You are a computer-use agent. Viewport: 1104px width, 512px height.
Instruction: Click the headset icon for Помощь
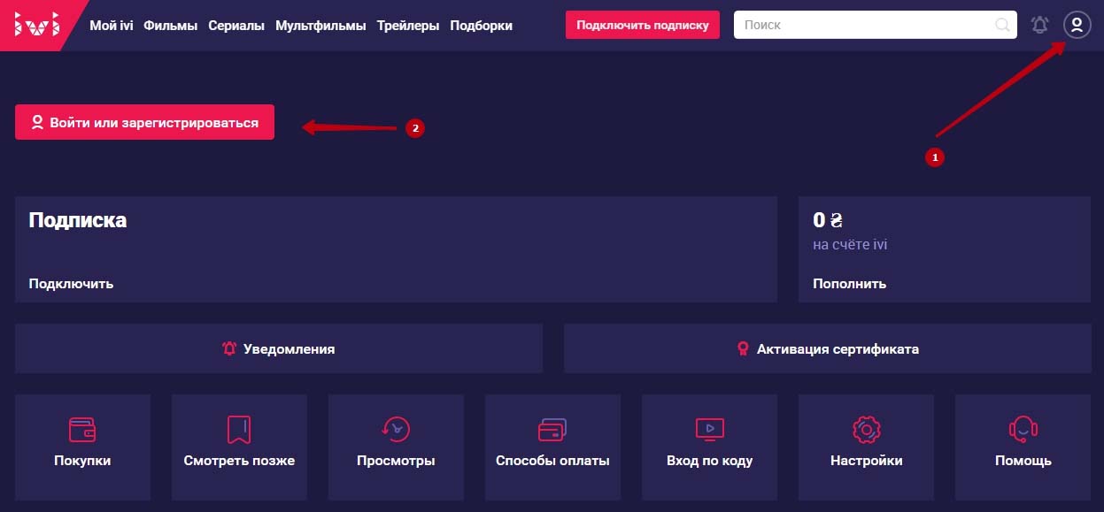coord(1023,430)
